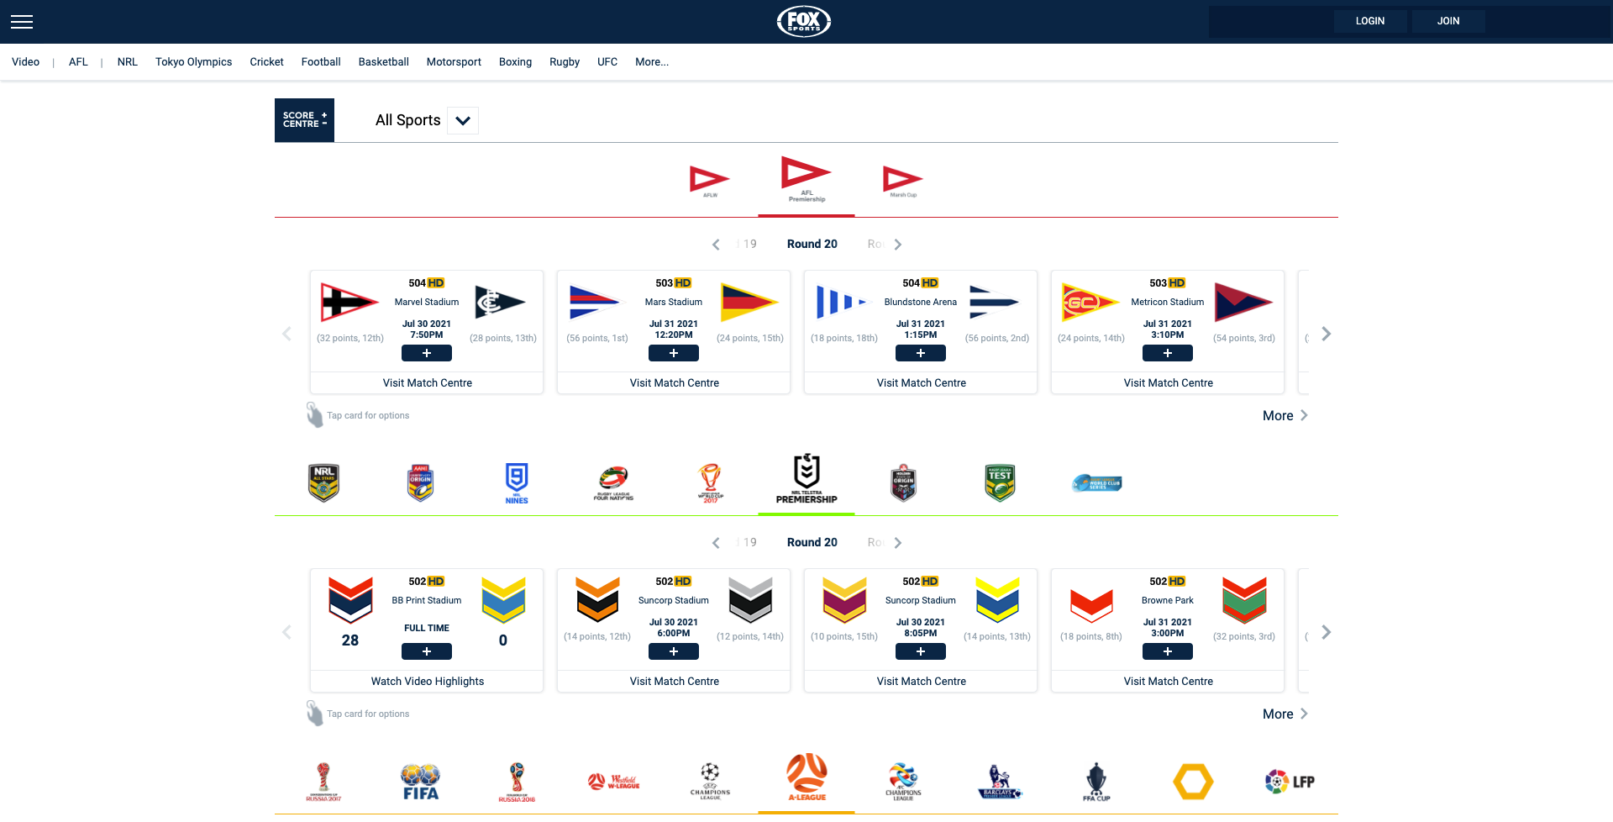This screenshot has height=822, width=1613.
Task: Select the World Cup Russia 2018 icon
Action: pos(517,782)
